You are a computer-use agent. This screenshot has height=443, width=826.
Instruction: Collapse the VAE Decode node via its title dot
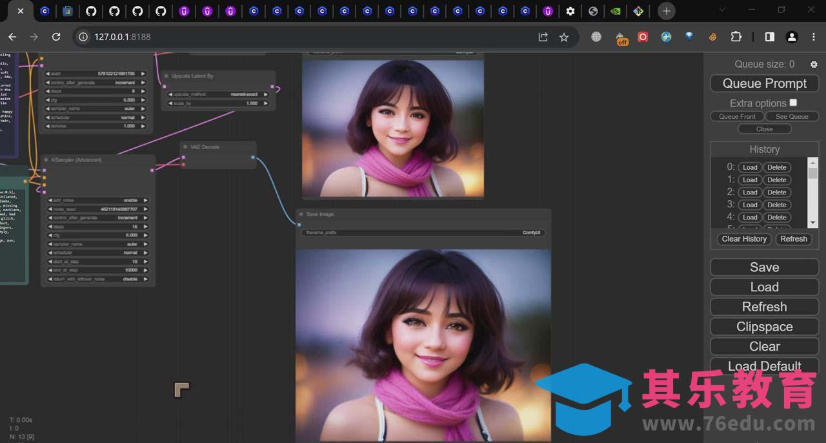pos(185,147)
